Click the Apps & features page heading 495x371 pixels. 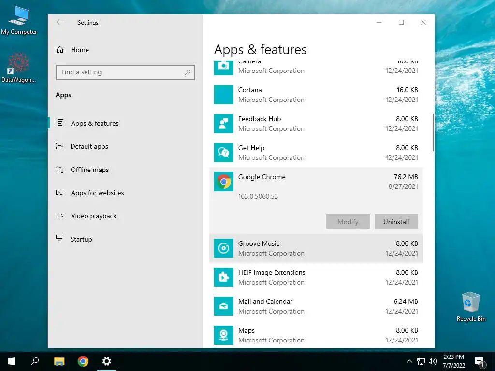point(260,50)
